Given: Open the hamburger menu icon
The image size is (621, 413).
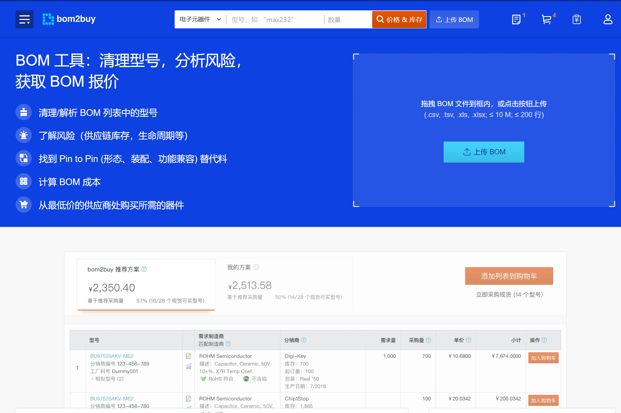Looking at the screenshot, I should [x=24, y=20].
